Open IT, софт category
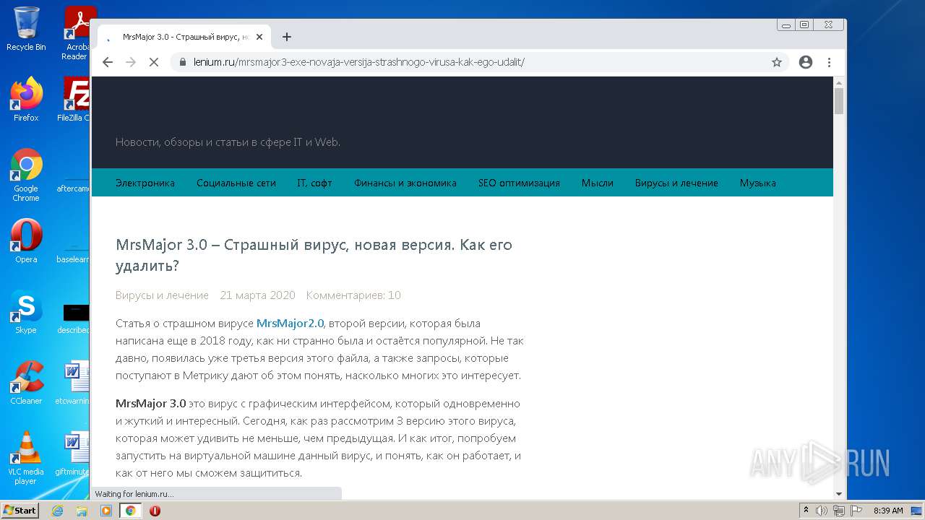925x520 pixels. (315, 183)
